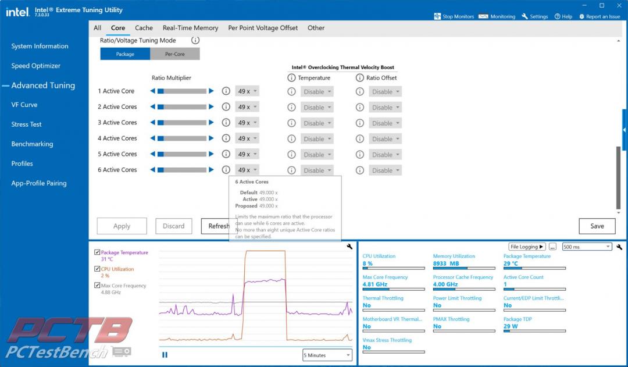Click ratio offset info icon for 5 Active Cores
628x367 pixels.
(x=360, y=155)
